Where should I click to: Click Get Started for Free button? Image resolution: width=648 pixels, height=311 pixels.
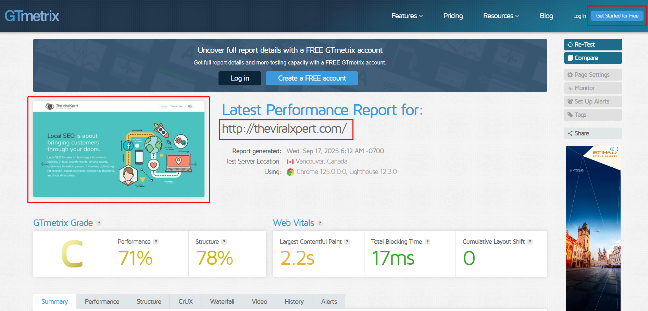tap(617, 16)
